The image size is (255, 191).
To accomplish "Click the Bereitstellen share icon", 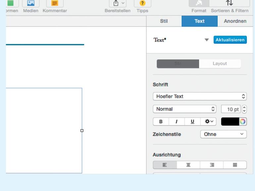I will pos(116,3).
